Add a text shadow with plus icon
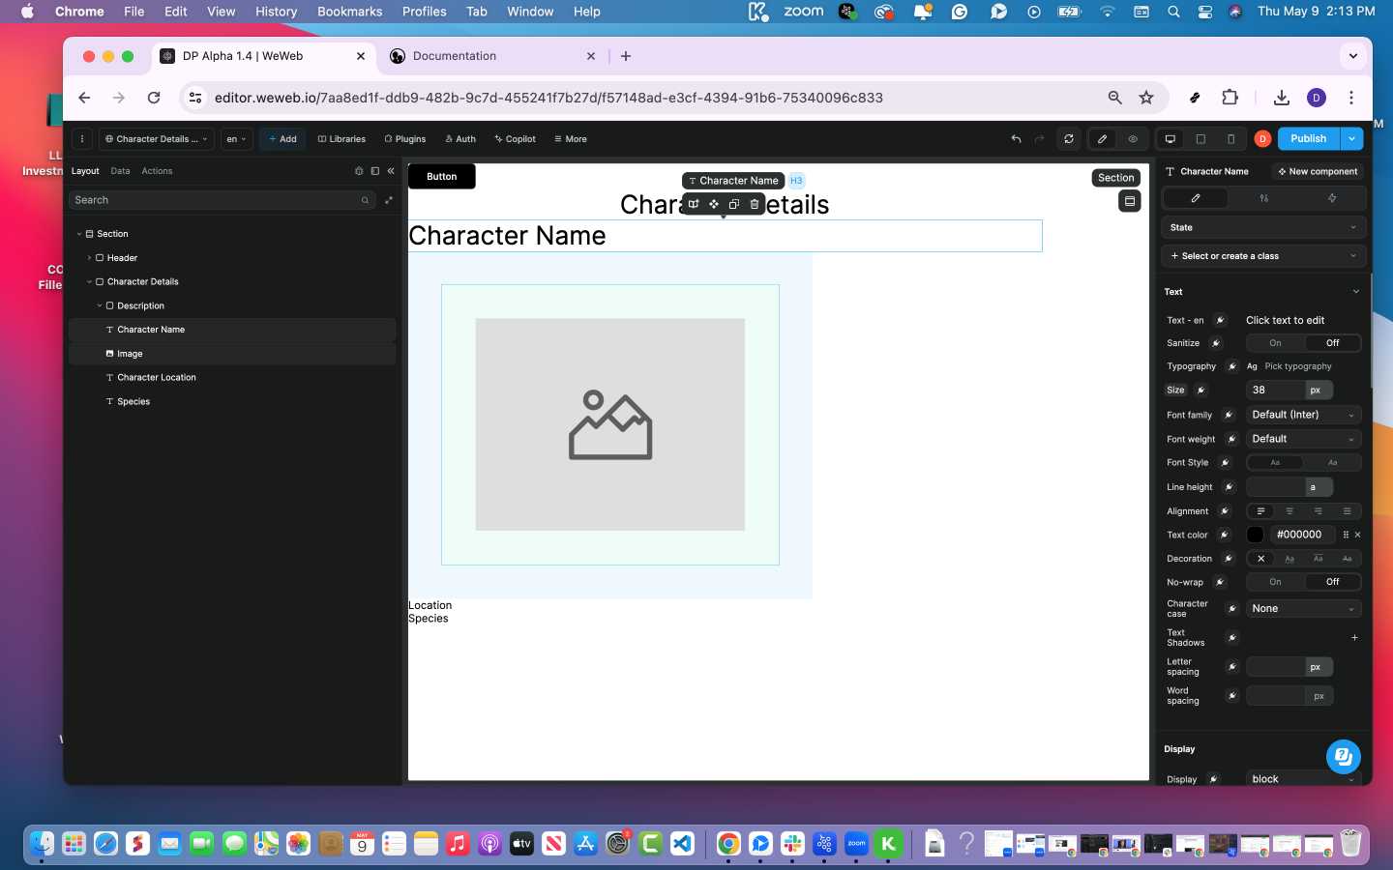 [x=1354, y=638]
